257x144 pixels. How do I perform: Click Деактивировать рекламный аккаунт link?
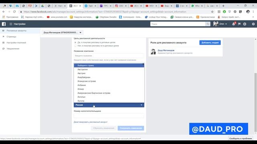tap(90, 122)
